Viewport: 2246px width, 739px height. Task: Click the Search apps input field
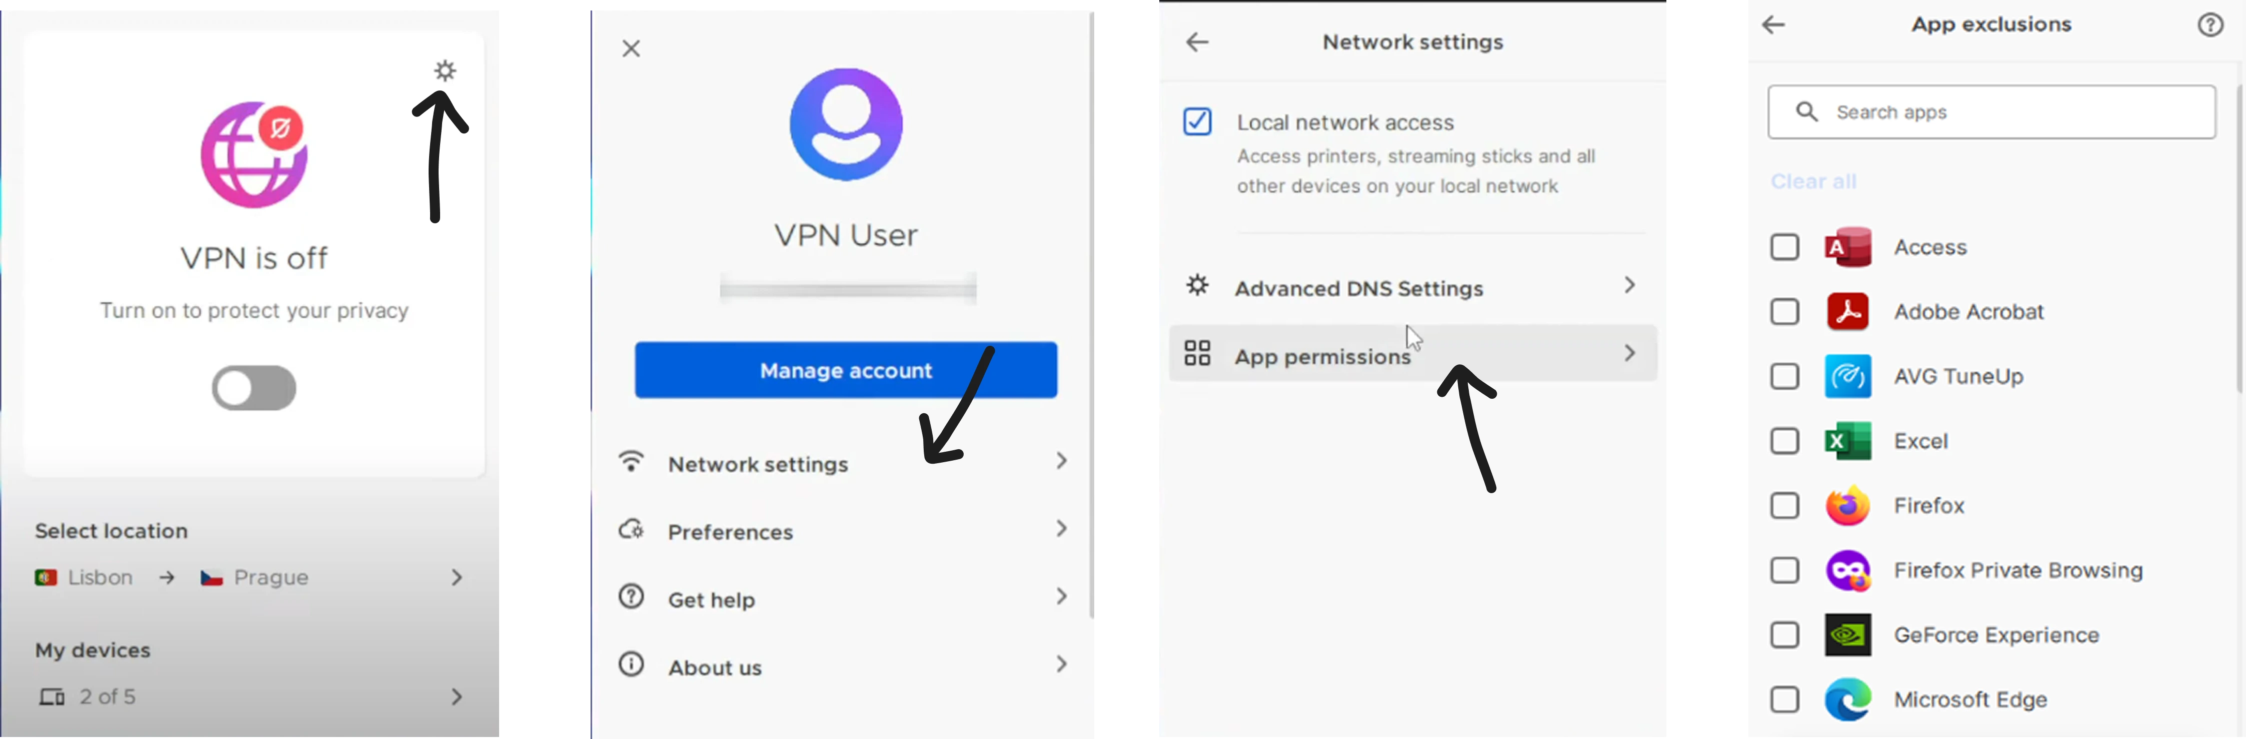click(1992, 111)
